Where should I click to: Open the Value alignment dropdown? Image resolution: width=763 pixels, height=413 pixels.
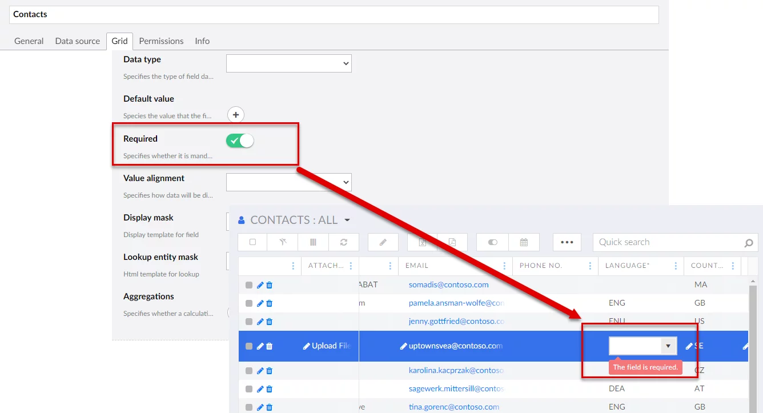click(x=288, y=182)
